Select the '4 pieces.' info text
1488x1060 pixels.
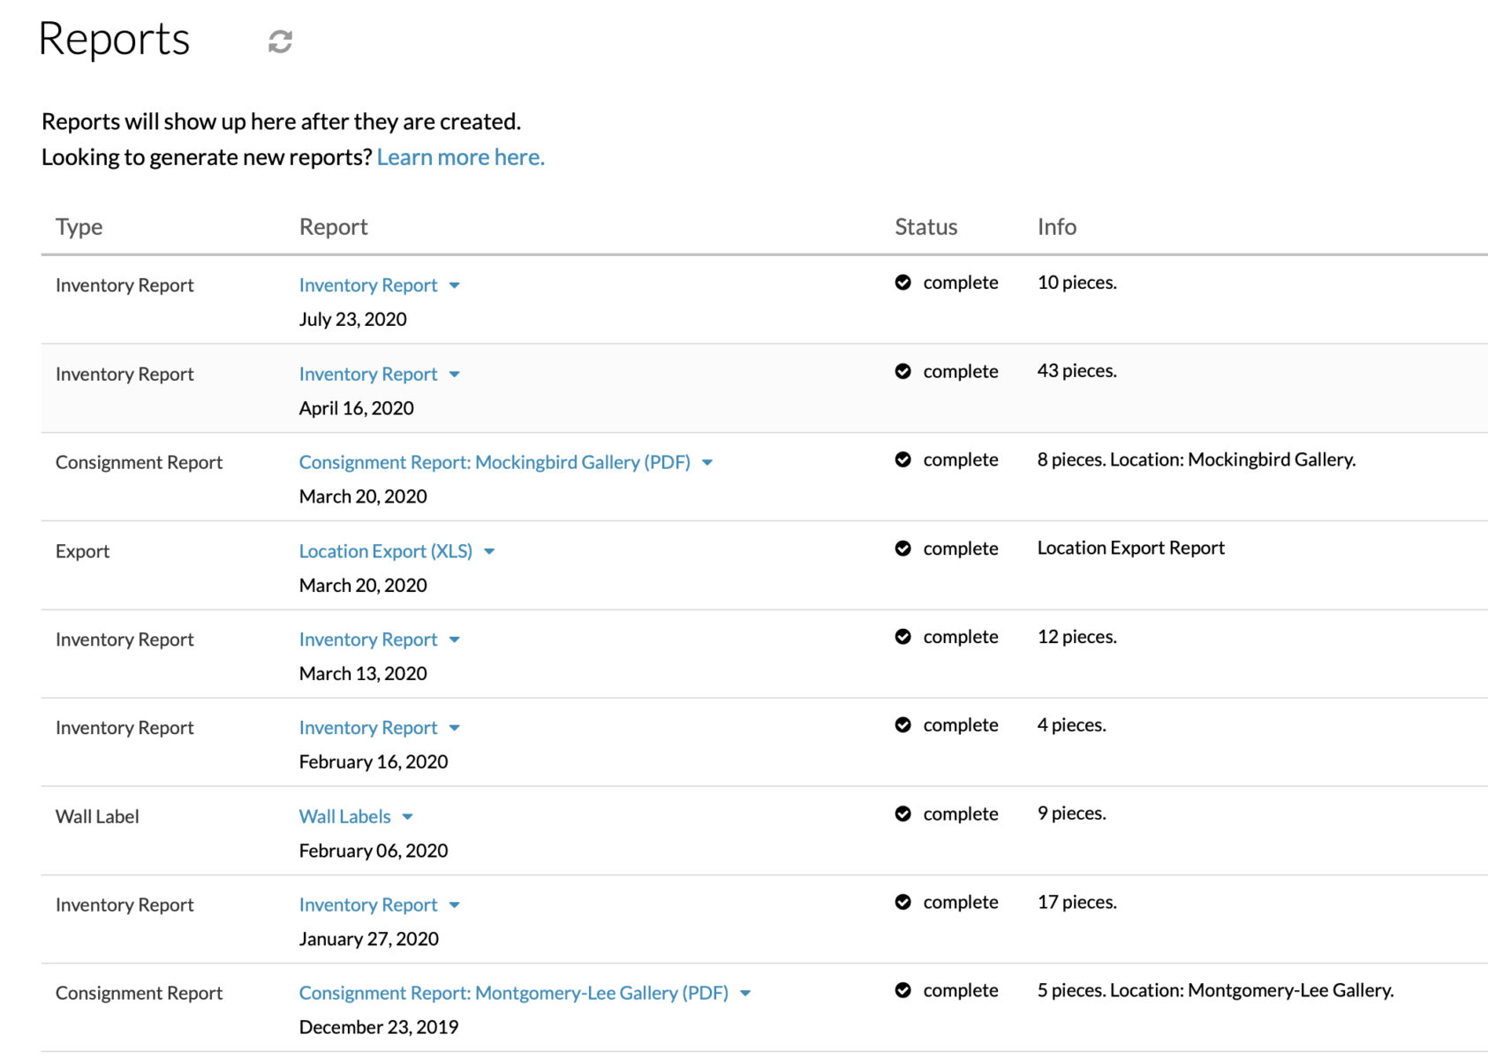[x=1071, y=725]
